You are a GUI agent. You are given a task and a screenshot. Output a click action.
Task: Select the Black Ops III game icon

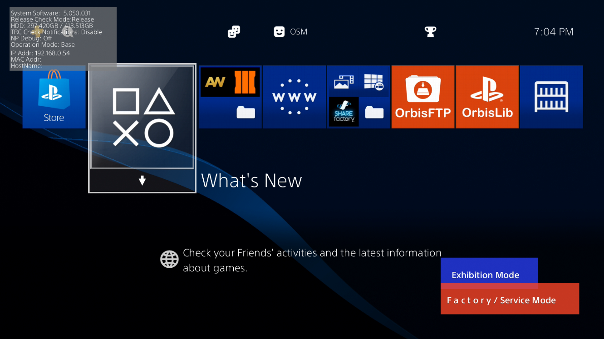[246, 82]
